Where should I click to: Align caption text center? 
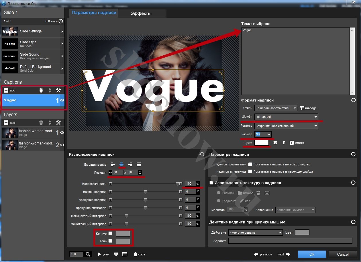coord(121,165)
